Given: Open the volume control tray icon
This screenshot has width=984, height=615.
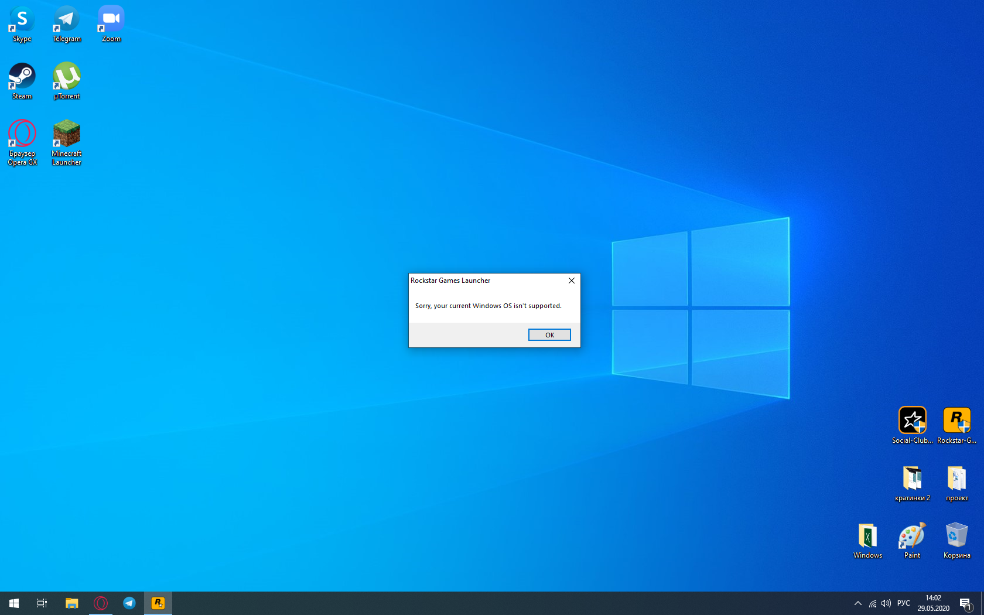Looking at the screenshot, I should pos(886,603).
